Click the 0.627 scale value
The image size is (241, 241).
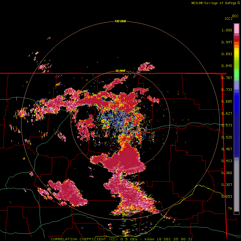pyautogui.click(x=227, y=114)
